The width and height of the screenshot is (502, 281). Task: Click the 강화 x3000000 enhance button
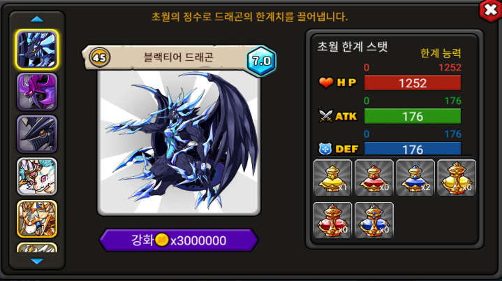(179, 240)
